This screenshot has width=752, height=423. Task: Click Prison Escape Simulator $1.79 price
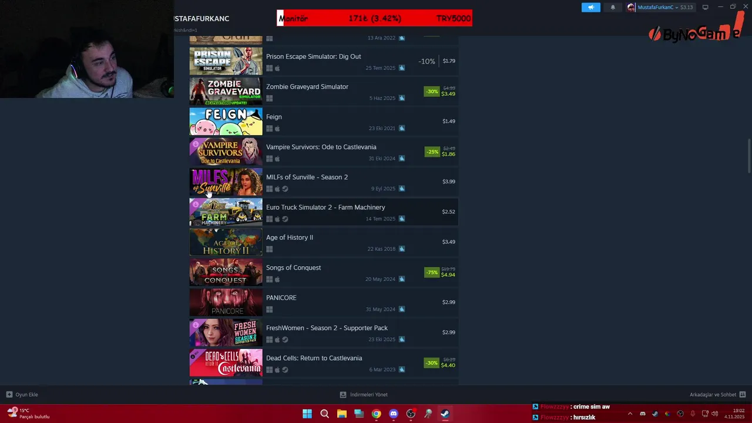tap(449, 61)
